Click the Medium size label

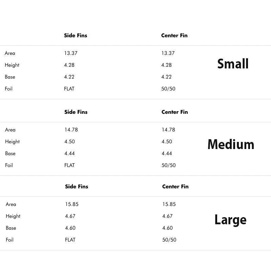pyautogui.click(x=231, y=144)
